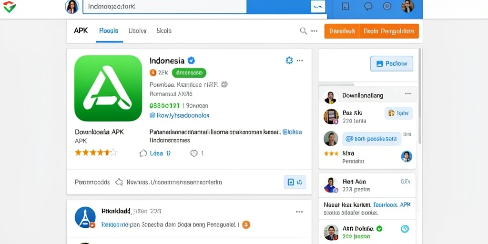Click the Bas Kik user avatar
The image size is (488, 244).
point(331,117)
